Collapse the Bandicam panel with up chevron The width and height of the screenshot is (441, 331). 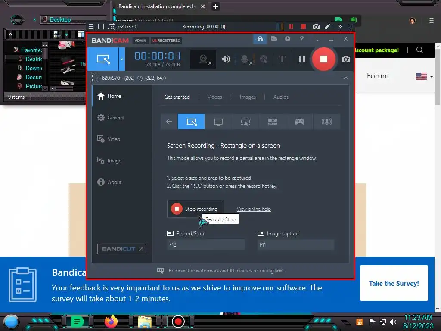(x=346, y=78)
